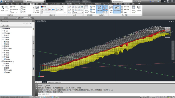Click the Open file quick access icon
Screen dimensions: 175x98
8,1
